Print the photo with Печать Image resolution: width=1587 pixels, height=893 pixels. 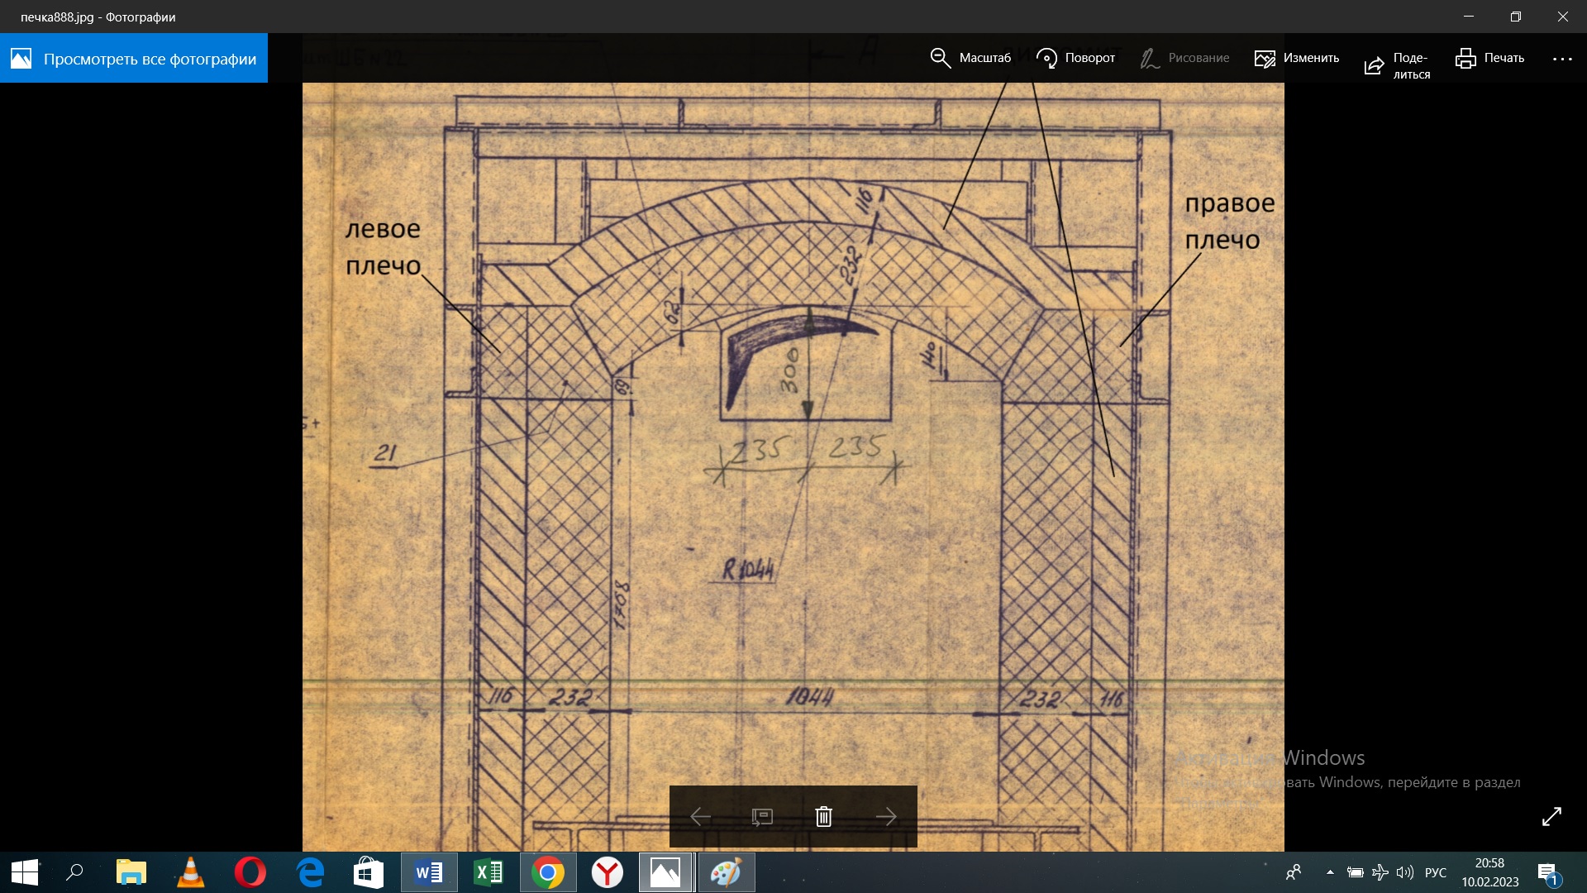[x=1489, y=58]
